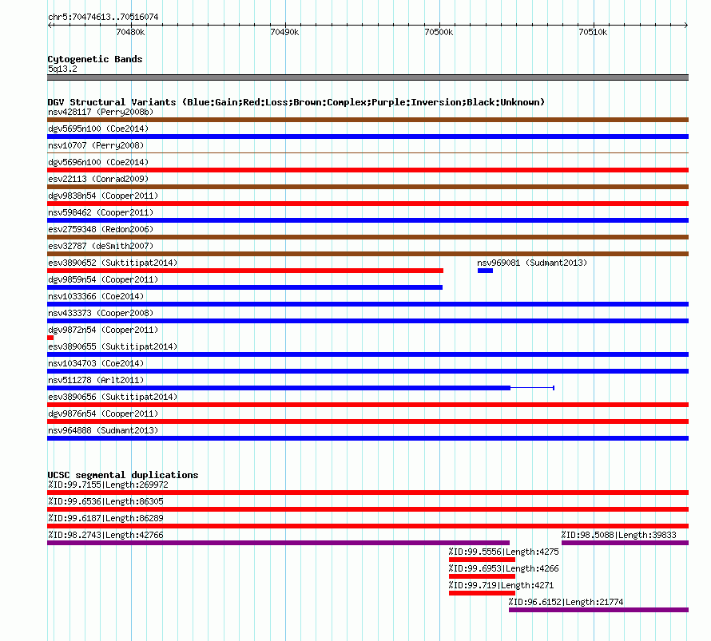Select duplication %ID:98.2743 Length:42766 label
Viewport: 711px width, 641px height.
point(105,535)
